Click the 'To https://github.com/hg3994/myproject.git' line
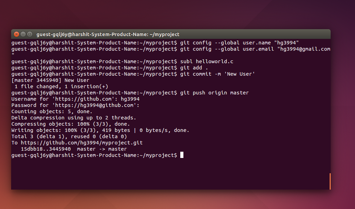Screen dimensions: 355x209 77,143
